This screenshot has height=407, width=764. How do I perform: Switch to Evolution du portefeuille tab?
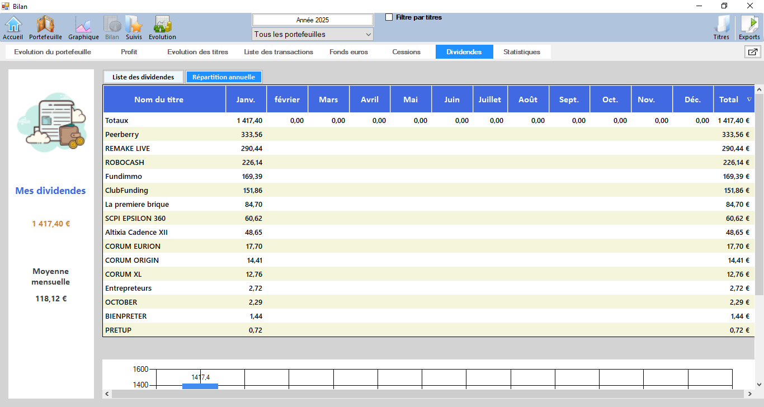point(53,52)
